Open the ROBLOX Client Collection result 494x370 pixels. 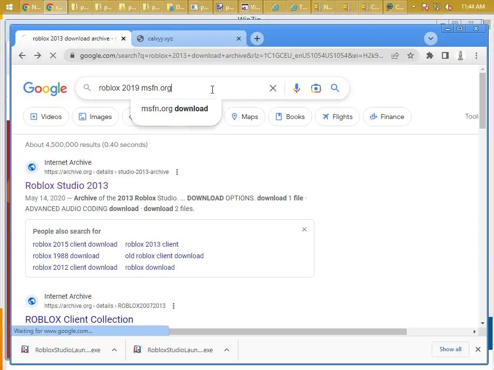point(80,319)
